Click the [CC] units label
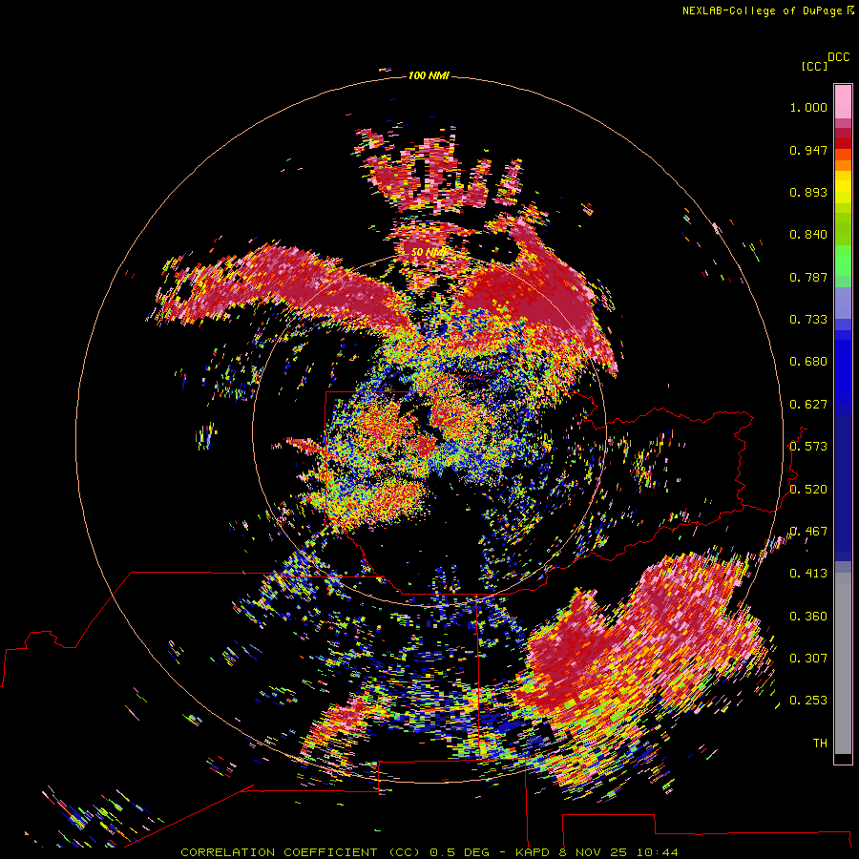The width and height of the screenshot is (859, 859). click(x=814, y=66)
